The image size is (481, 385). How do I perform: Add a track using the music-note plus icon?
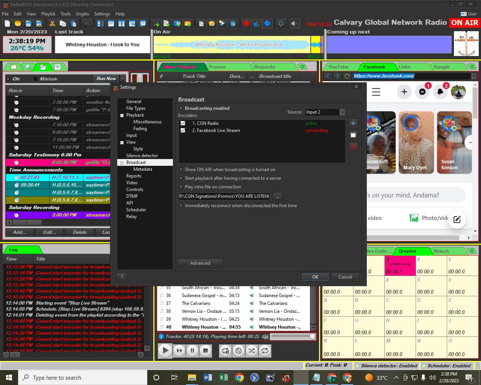(x=156, y=24)
